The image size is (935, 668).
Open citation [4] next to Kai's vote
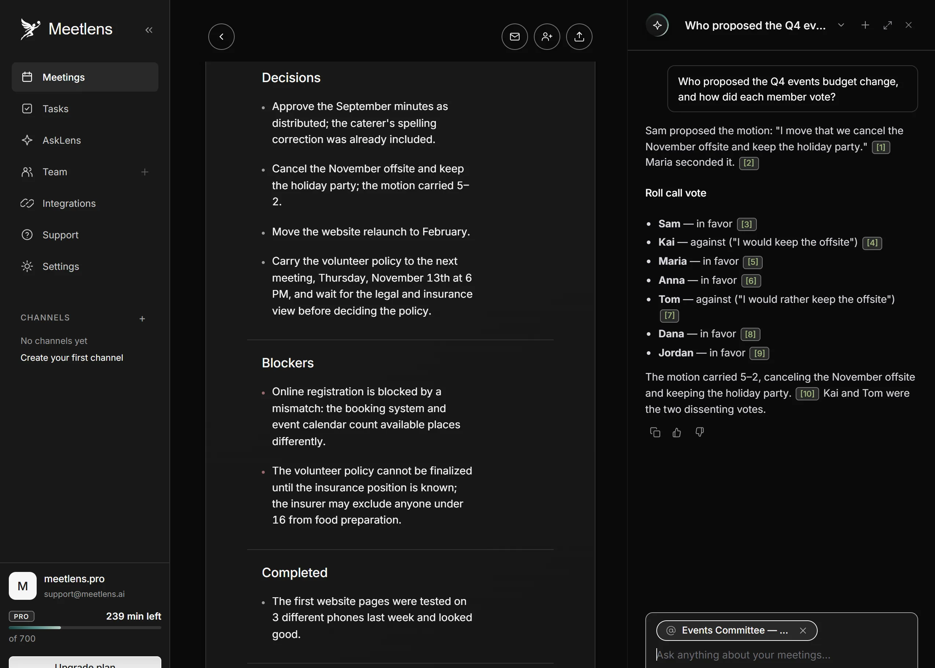(872, 243)
